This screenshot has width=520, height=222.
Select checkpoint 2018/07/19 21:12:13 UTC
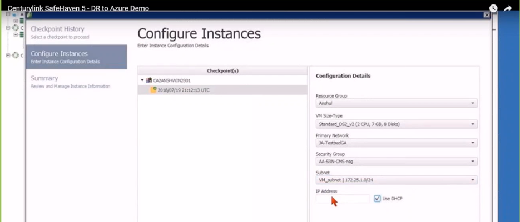click(x=222, y=90)
